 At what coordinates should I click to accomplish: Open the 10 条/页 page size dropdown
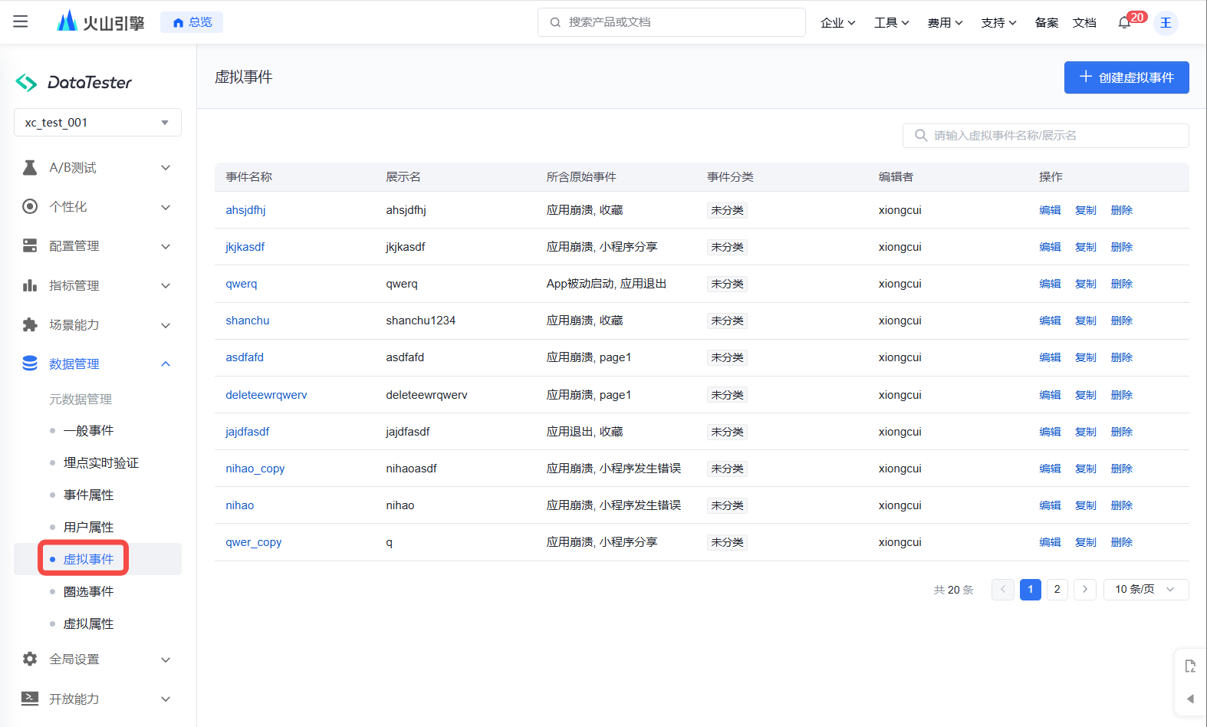pos(1146,589)
